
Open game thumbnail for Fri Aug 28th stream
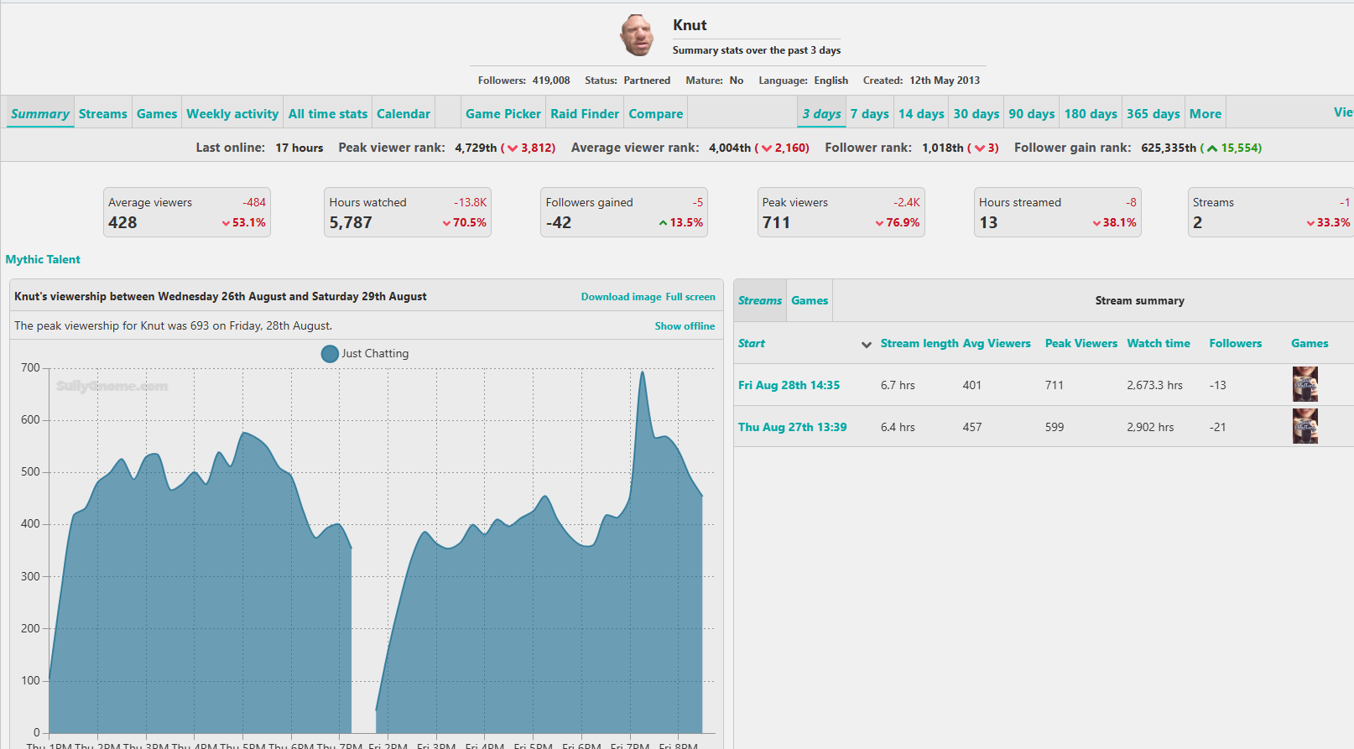pyautogui.click(x=1305, y=385)
